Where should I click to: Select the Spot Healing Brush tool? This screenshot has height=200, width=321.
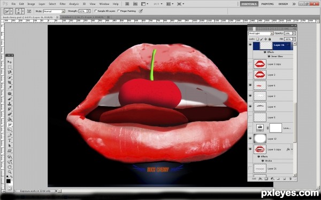10,94
